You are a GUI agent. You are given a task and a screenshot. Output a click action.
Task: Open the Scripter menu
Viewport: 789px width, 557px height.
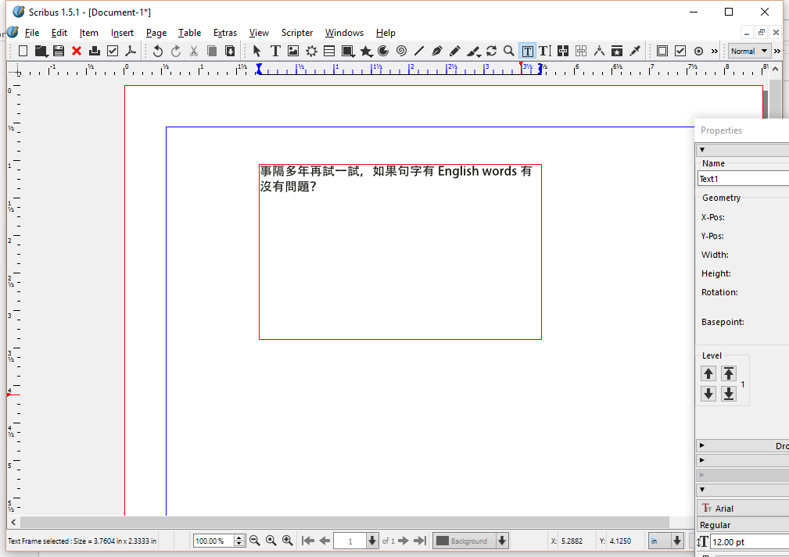point(297,33)
